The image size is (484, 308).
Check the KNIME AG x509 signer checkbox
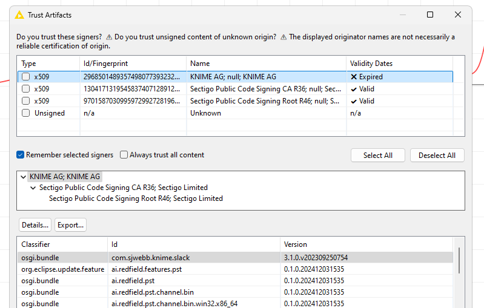pos(26,77)
